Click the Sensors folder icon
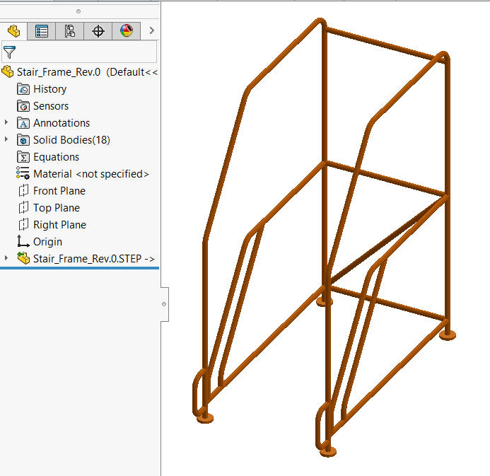This screenshot has height=476, width=490. (x=23, y=106)
